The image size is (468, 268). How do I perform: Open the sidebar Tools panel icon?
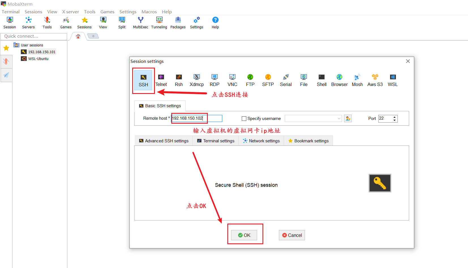point(6,61)
